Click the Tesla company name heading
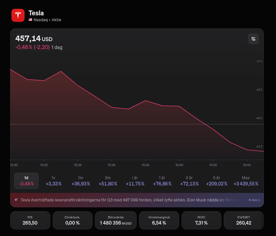 (x=36, y=13)
